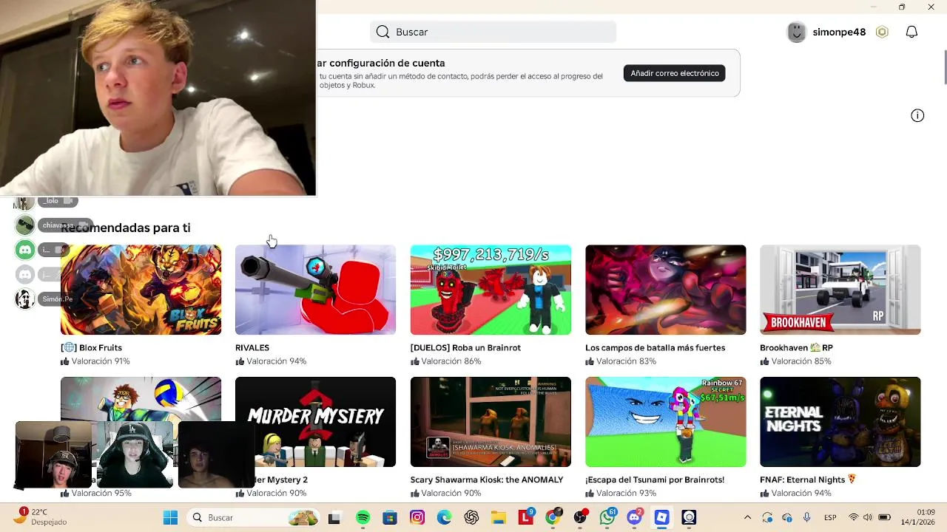Click the Roblox Buscar search field
The width and height of the screenshot is (947, 532).
coord(493,32)
